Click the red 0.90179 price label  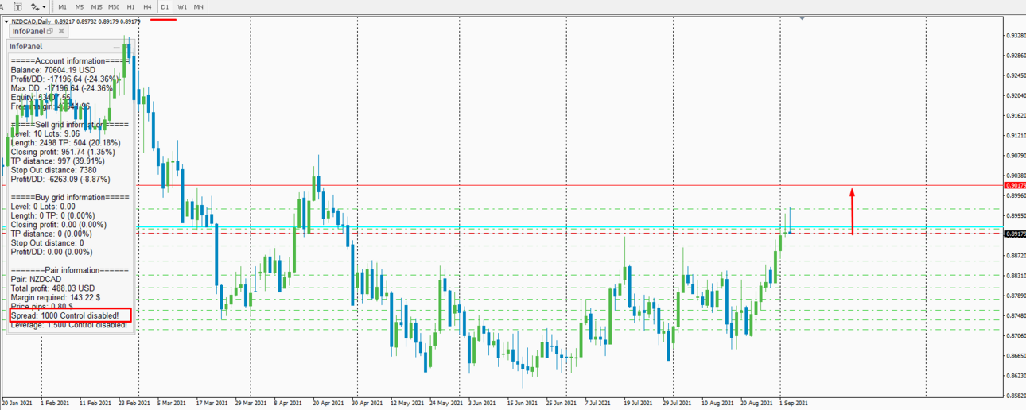point(1015,185)
